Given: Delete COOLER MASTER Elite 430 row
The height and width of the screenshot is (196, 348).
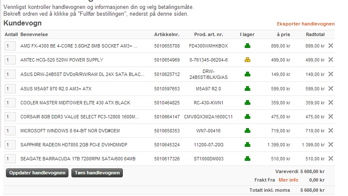Looking at the screenshot, I should coord(331,102).
